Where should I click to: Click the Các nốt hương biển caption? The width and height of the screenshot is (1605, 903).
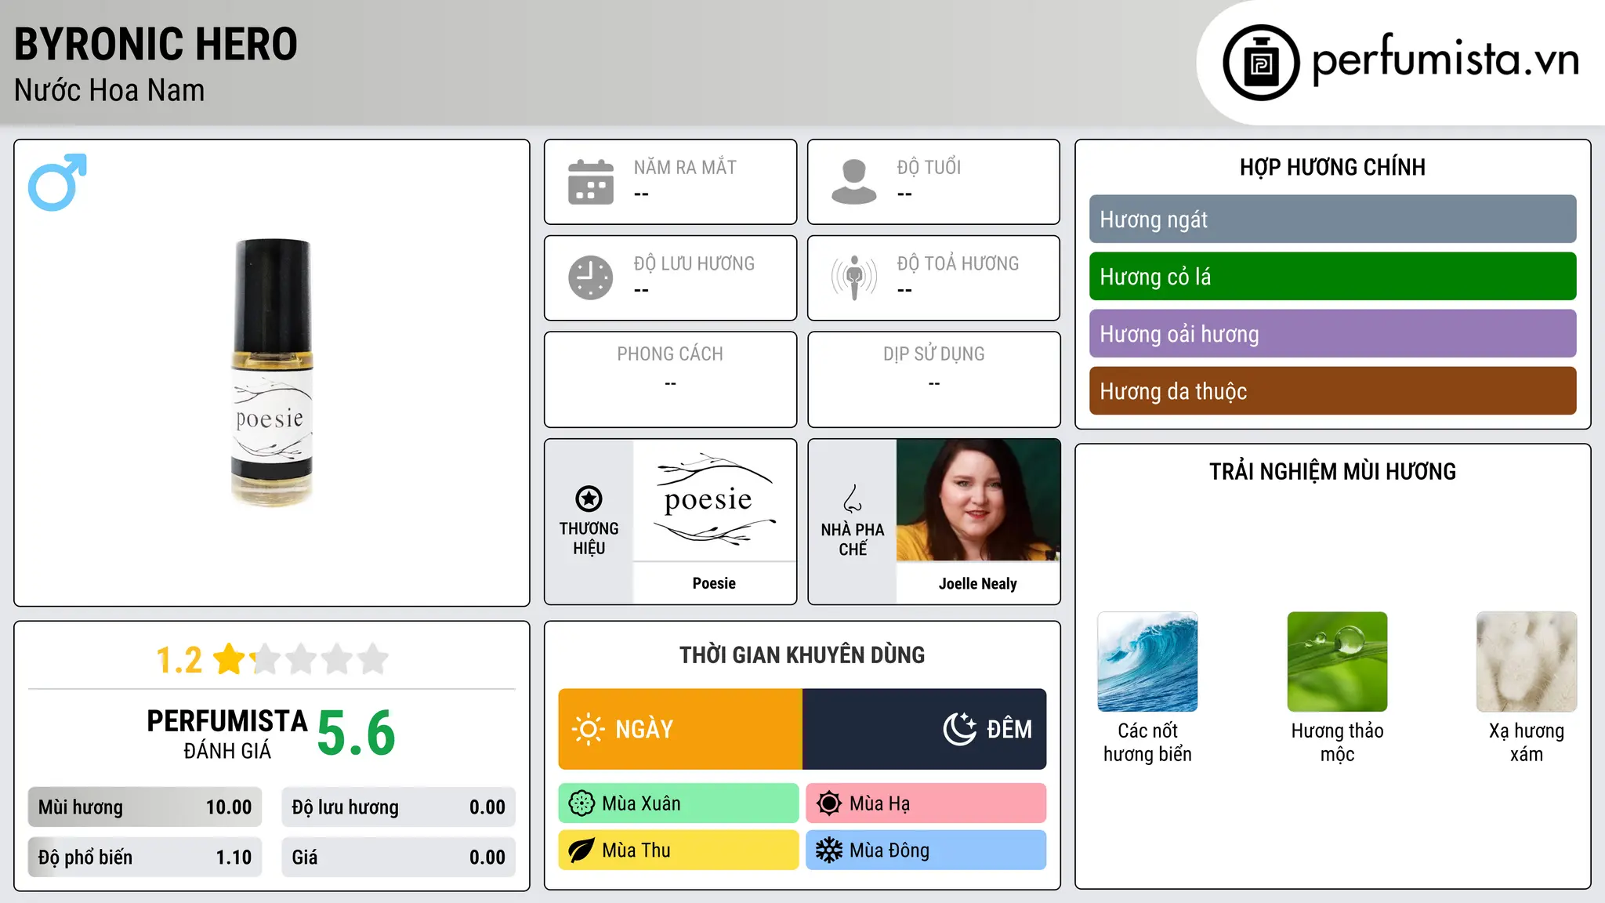tap(1147, 742)
